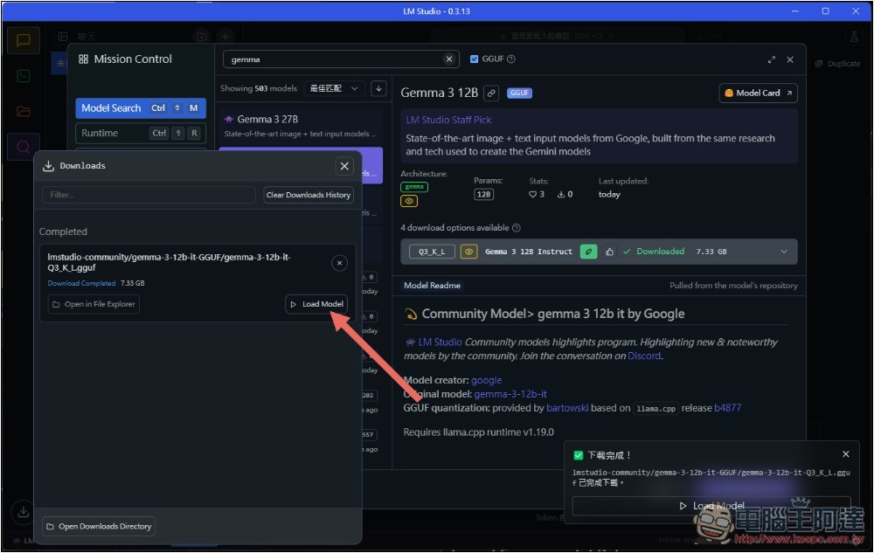Open the bartowski link in readme
Screen dimensions: 874x553
pyautogui.click(x=569, y=408)
